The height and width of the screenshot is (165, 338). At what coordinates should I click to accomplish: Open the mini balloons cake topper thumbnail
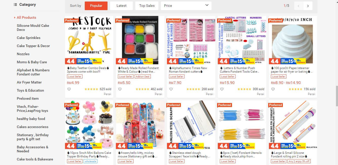click(x=89, y=125)
